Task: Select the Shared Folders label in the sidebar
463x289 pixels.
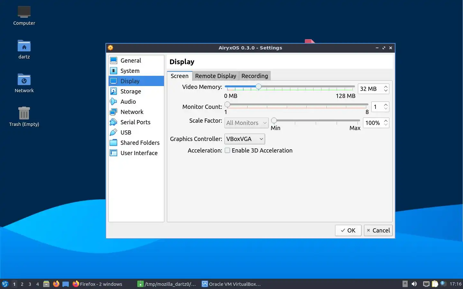Action: (x=140, y=143)
